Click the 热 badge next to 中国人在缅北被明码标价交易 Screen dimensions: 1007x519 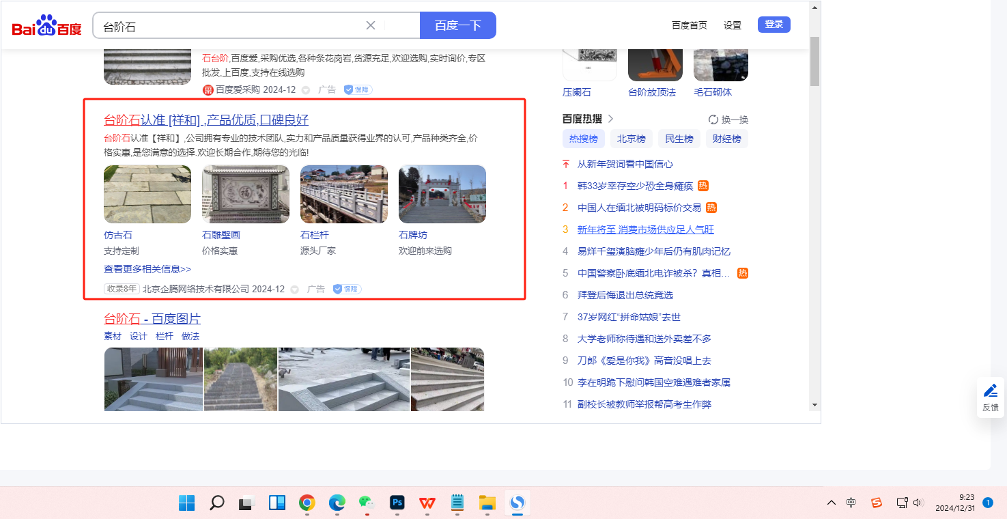pos(711,208)
